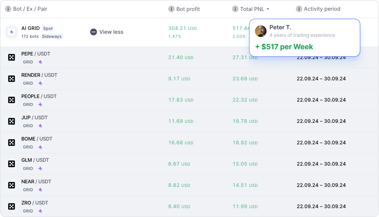The width and height of the screenshot is (379, 217).
Task: Click the AI sparkle icon under RENDER / USDT
Action: [x=40, y=83]
